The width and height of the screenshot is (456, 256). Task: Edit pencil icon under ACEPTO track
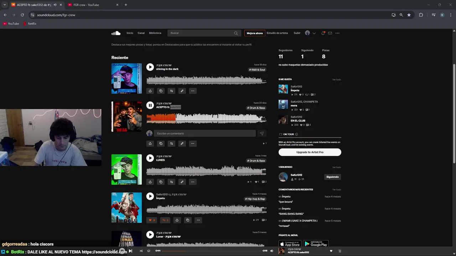tap(182, 144)
